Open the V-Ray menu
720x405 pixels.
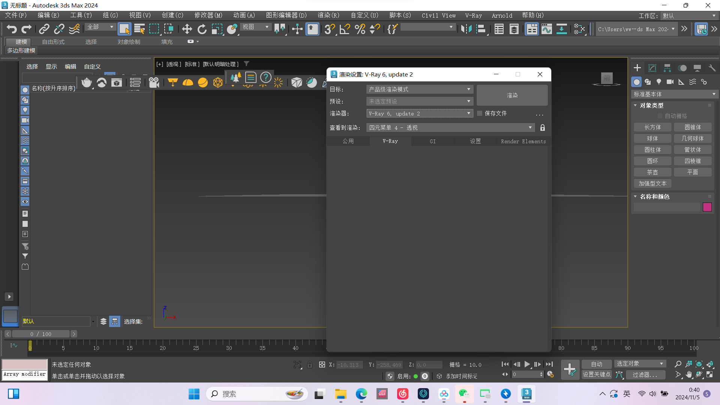point(473,15)
